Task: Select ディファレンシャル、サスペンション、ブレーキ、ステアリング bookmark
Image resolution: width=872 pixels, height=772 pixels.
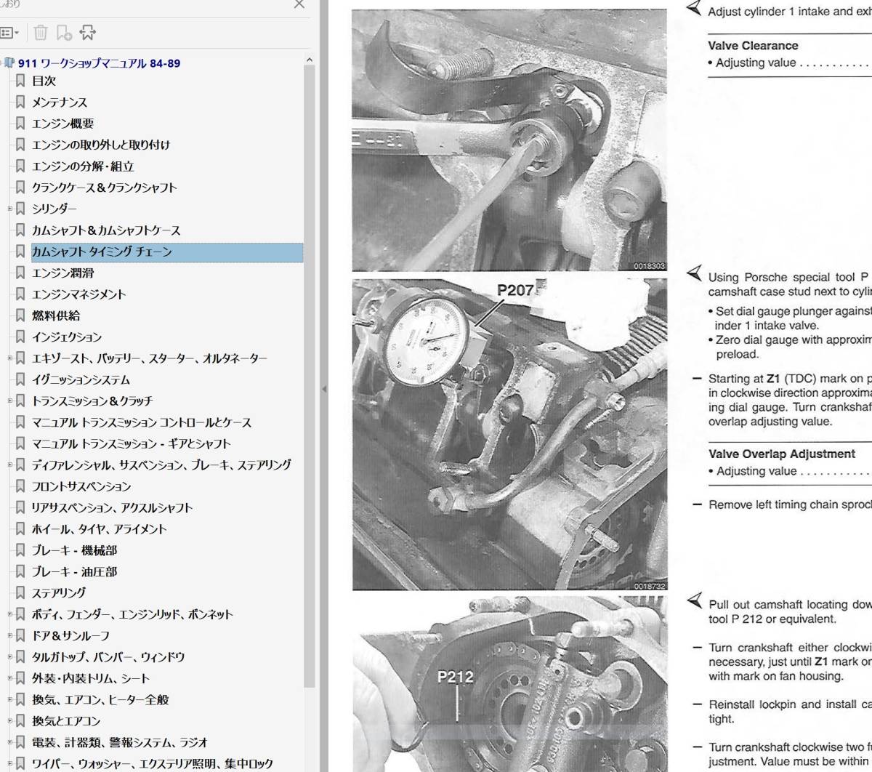Action: point(161,465)
